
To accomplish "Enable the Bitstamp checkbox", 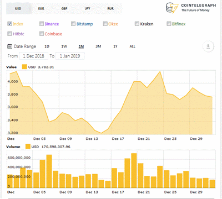I will [73, 24].
